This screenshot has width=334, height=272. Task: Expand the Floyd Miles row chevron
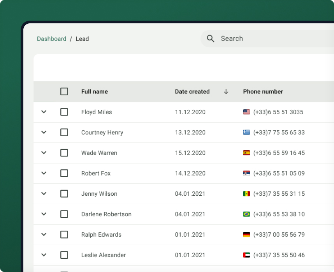point(44,112)
